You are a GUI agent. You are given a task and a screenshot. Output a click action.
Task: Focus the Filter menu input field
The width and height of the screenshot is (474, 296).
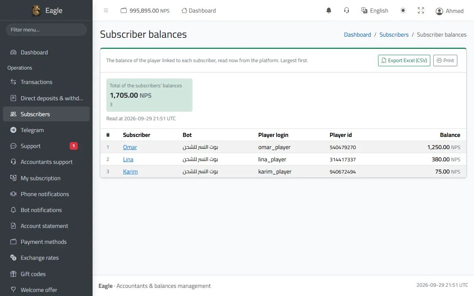coord(46,30)
